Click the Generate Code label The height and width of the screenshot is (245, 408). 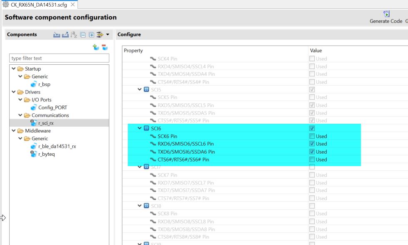pos(386,21)
